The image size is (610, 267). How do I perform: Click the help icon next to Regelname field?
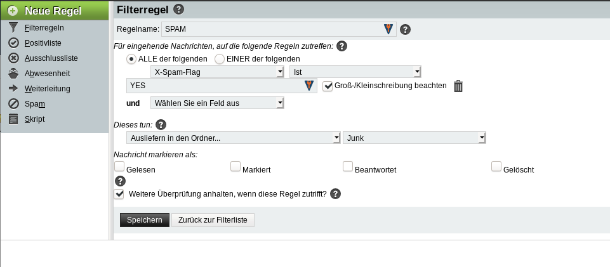tap(406, 29)
